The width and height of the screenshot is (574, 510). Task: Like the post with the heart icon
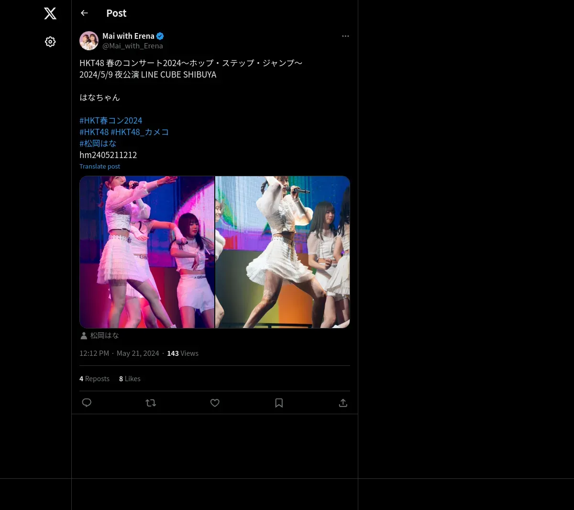(x=215, y=403)
